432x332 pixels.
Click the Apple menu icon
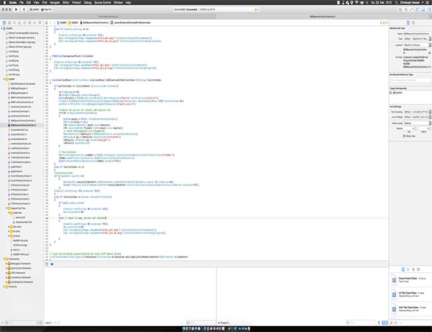pyautogui.click(x=3, y=3)
